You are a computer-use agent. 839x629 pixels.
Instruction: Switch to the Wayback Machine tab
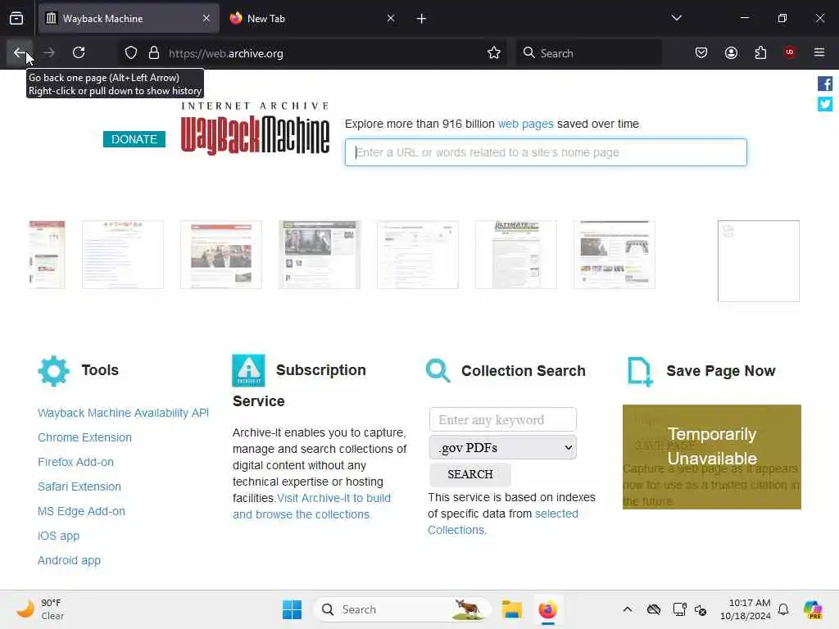(x=129, y=19)
